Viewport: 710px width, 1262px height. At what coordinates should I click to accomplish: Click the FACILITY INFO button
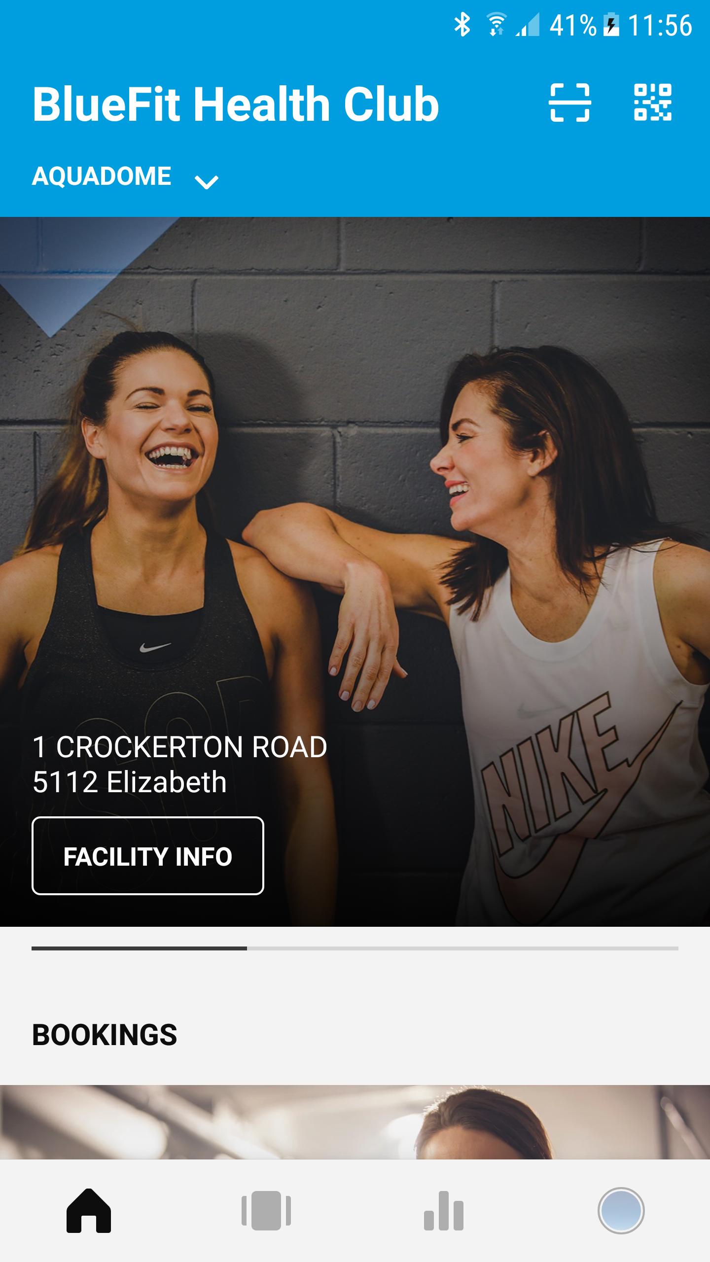(x=148, y=856)
